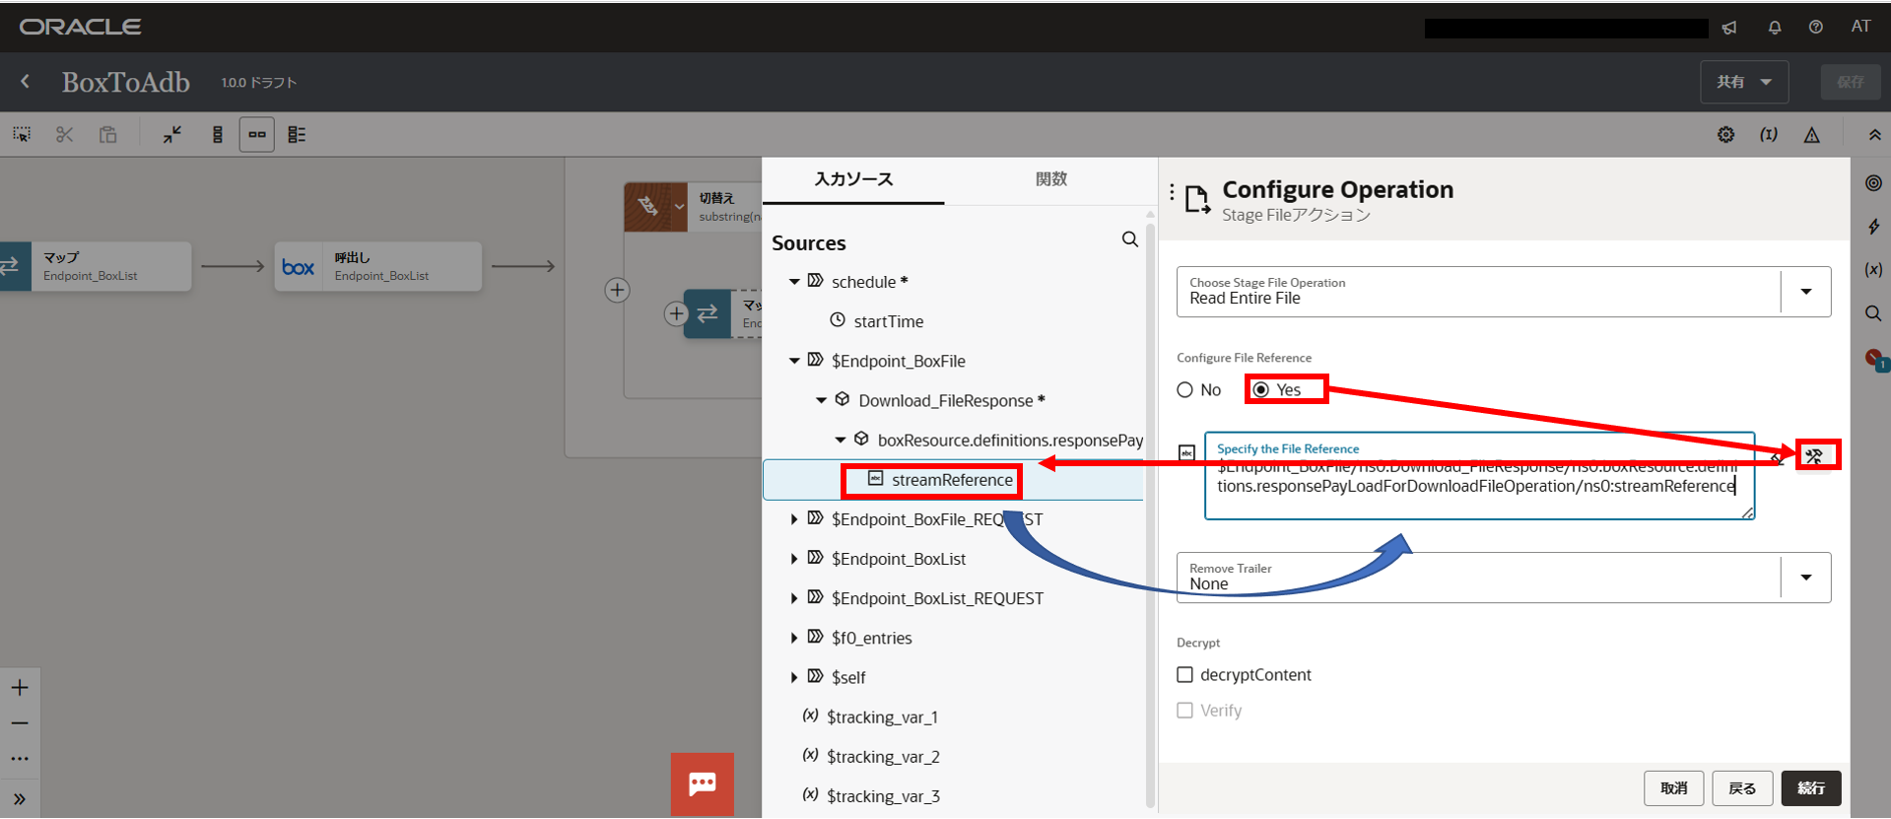Select streamReference in Sources tree
This screenshot has width=1891, height=819.
pos(953,480)
